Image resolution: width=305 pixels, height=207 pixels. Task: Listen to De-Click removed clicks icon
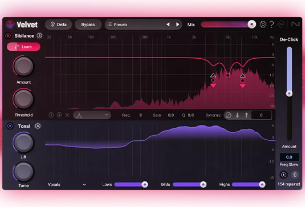click(x=295, y=174)
